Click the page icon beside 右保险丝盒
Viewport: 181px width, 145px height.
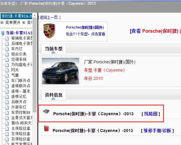tap(7, 139)
